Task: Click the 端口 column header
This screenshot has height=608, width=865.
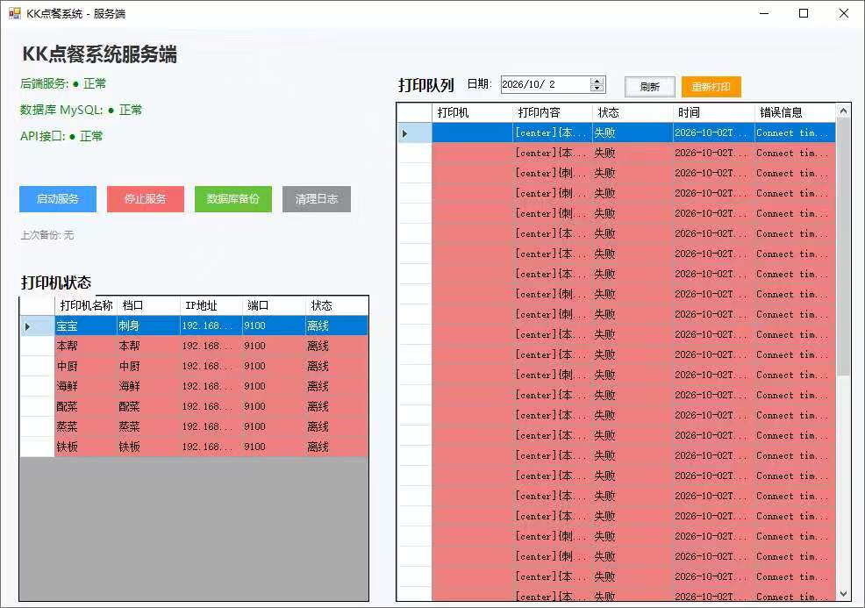Action: (275, 305)
